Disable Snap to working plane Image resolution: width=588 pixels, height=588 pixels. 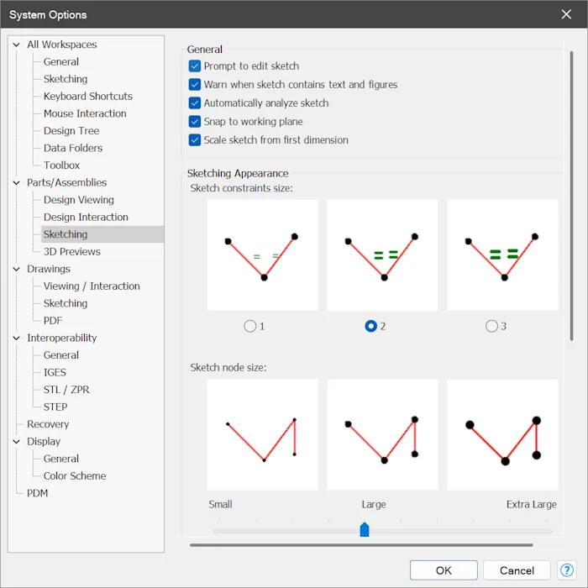click(194, 122)
